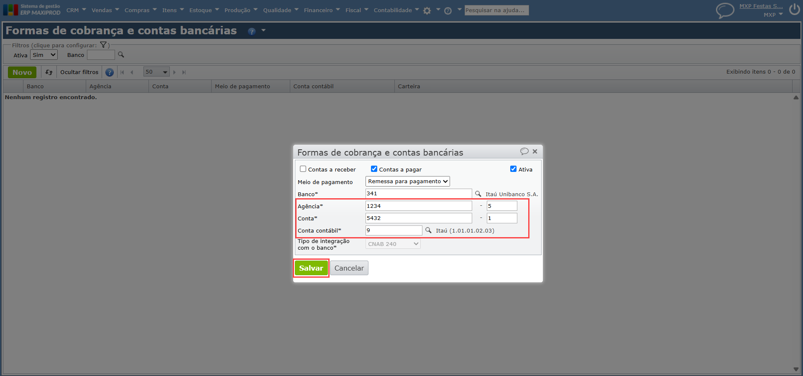
Task: Search bank using the filter magnifier icon
Action: [x=121, y=55]
